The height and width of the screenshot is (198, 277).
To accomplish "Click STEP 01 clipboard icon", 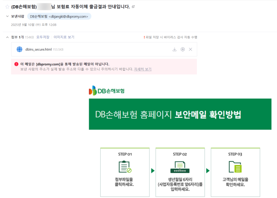I will point(125,167).
